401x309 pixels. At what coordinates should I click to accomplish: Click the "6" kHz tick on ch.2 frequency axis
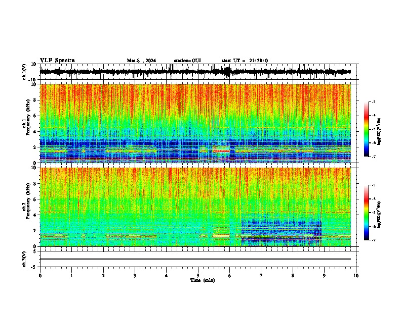(x=35, y=199)
